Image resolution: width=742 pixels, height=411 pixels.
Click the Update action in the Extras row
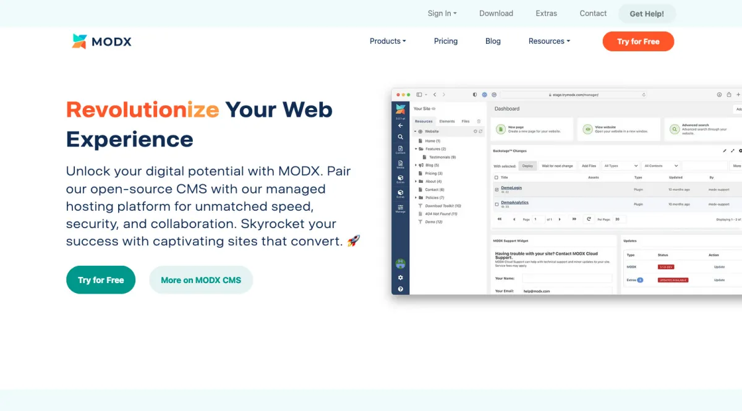pos(719,280)
